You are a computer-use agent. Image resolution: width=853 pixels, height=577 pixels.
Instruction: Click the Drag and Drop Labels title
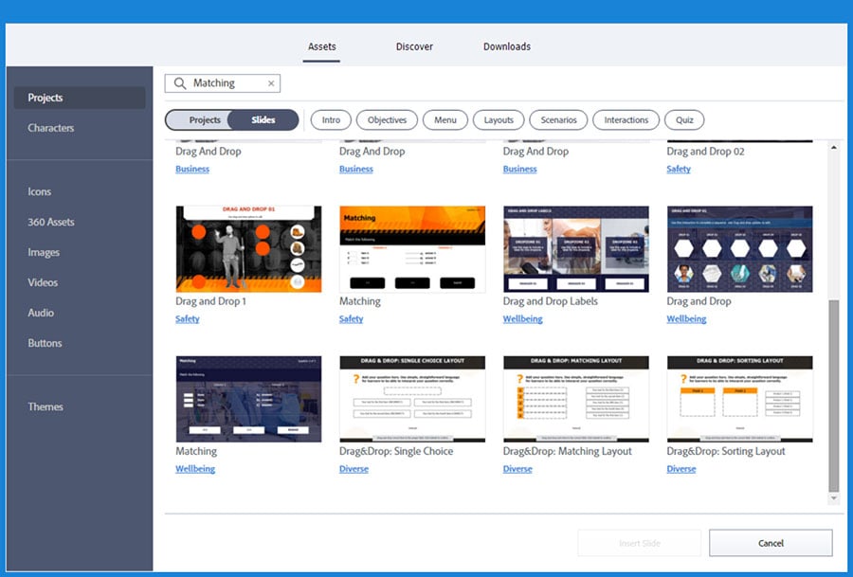[x=550, y=301]
